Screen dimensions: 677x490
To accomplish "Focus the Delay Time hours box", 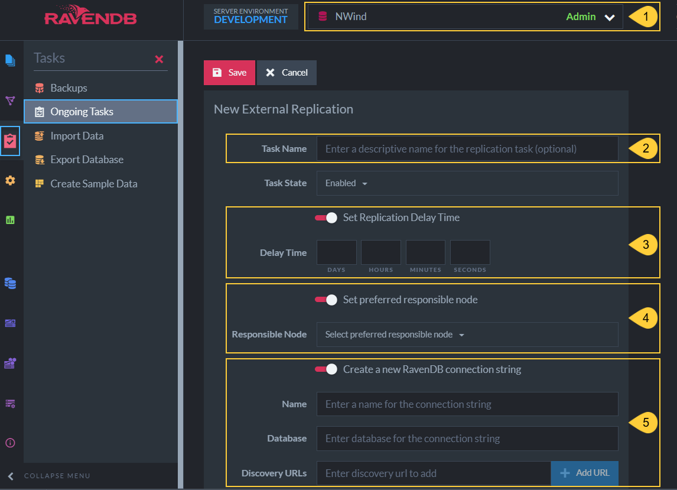I will point(381,252).
